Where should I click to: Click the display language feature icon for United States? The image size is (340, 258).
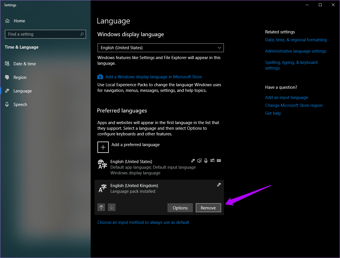tap(193, 161)
